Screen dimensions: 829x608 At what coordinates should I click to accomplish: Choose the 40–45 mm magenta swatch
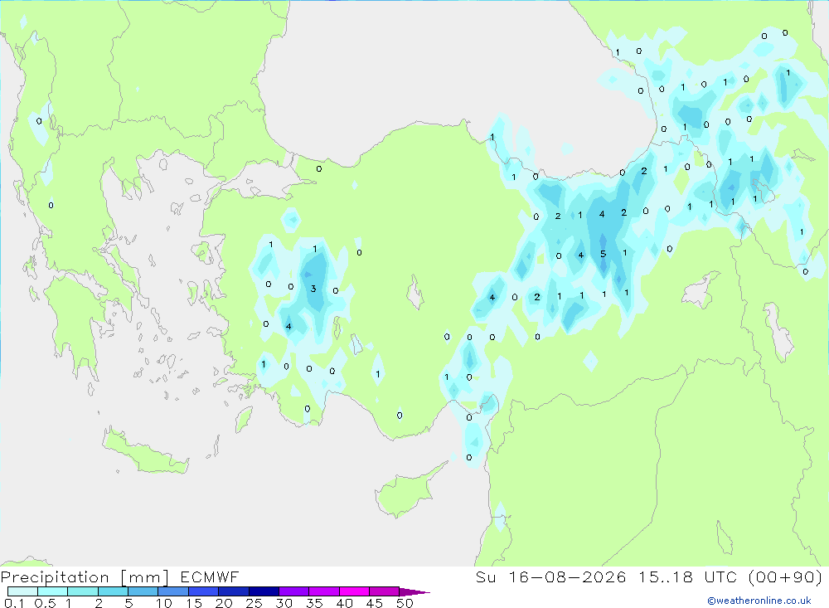tap(354, 591)
